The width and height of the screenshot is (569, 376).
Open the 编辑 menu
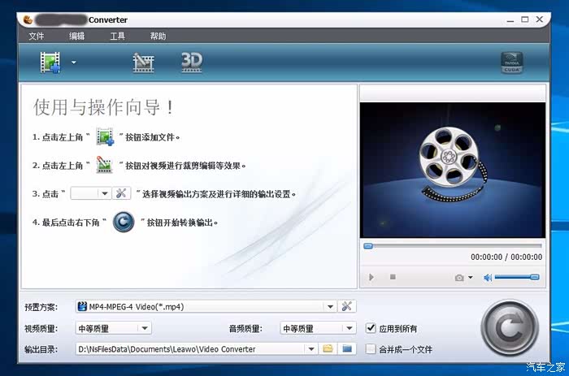[77, 36]
